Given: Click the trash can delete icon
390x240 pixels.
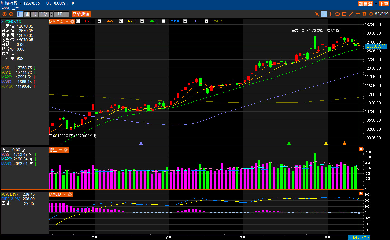Looking at the screenshot, I should [x=364, y=14].
